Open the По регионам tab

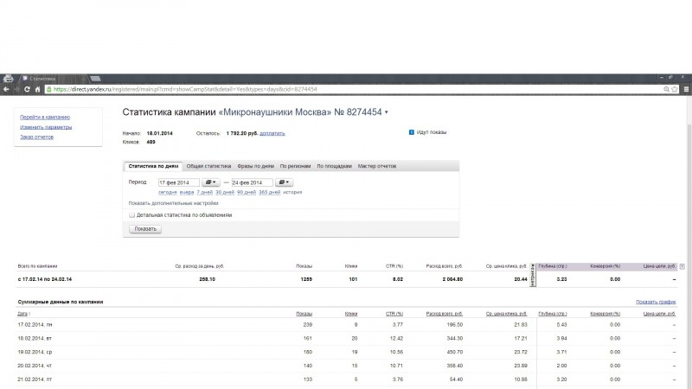(295, 166)
